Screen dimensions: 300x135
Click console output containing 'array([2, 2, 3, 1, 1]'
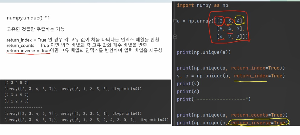point(73,113)
